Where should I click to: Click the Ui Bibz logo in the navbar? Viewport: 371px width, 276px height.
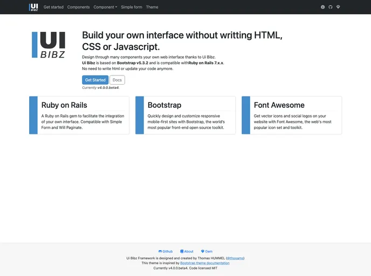[x=33, y=7]
